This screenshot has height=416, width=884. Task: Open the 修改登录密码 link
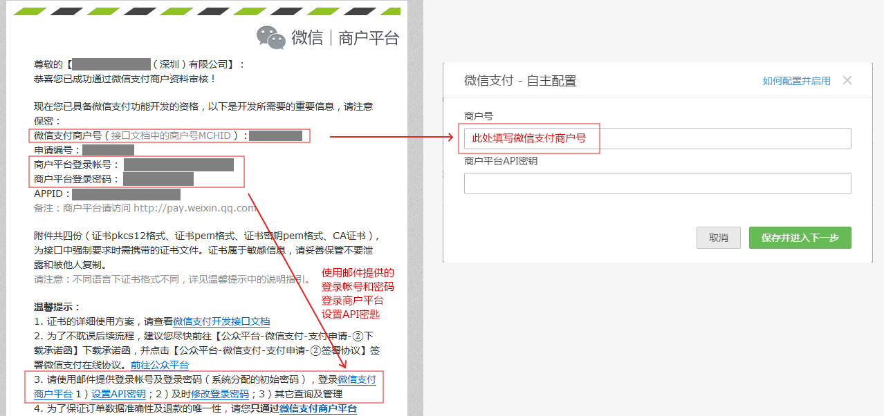pyautogui.click(x=220, y=394)
